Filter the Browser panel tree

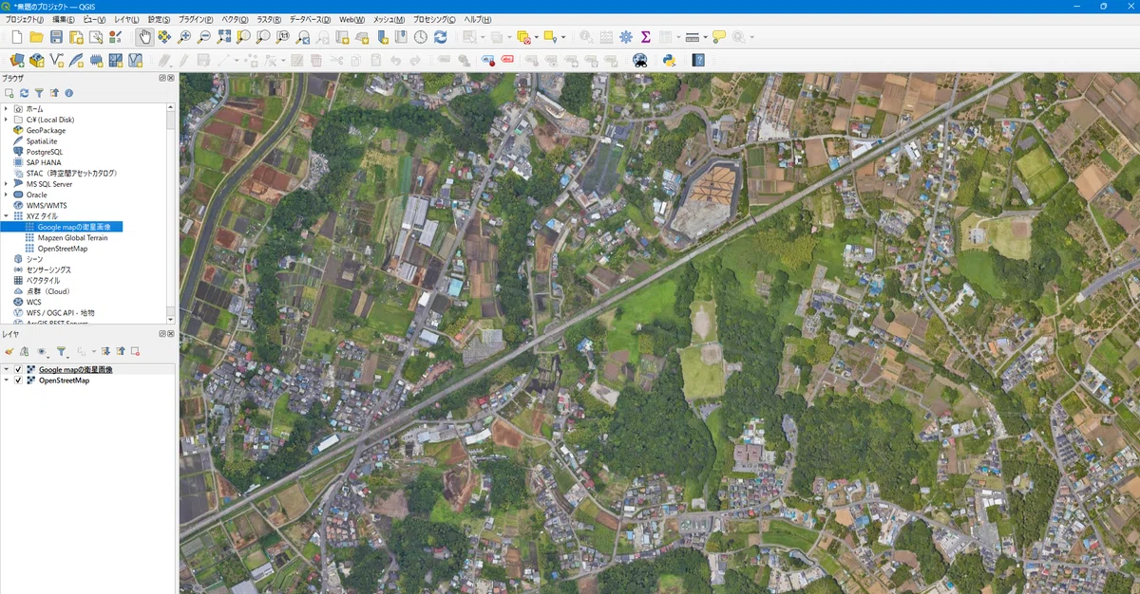(x=39, y=93)
